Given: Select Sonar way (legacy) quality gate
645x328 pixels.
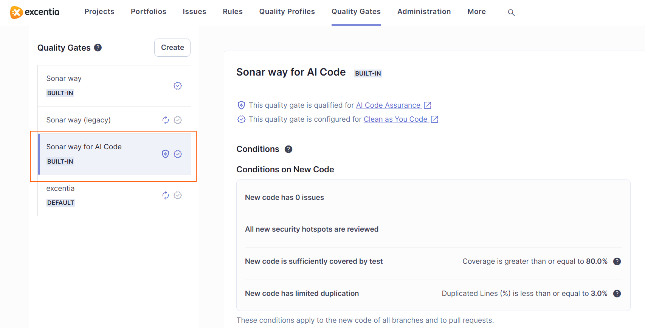Looking at the screenshot, I should (x=114, y=120).
